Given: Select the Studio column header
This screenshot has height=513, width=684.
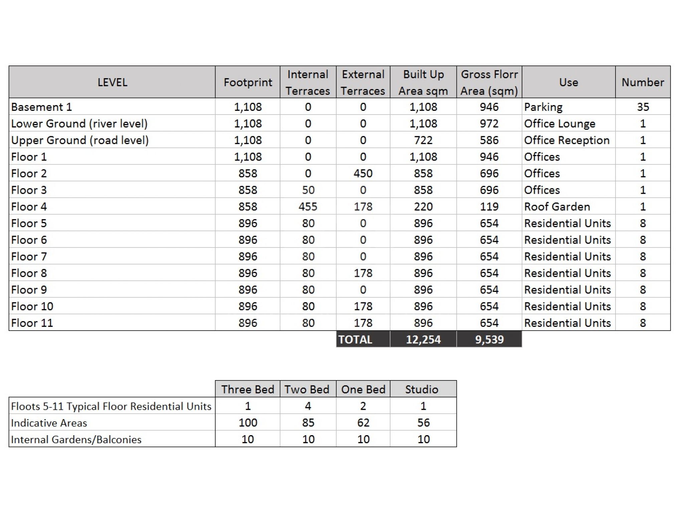Looking at the screenshot, I should (x=423, y=389).
